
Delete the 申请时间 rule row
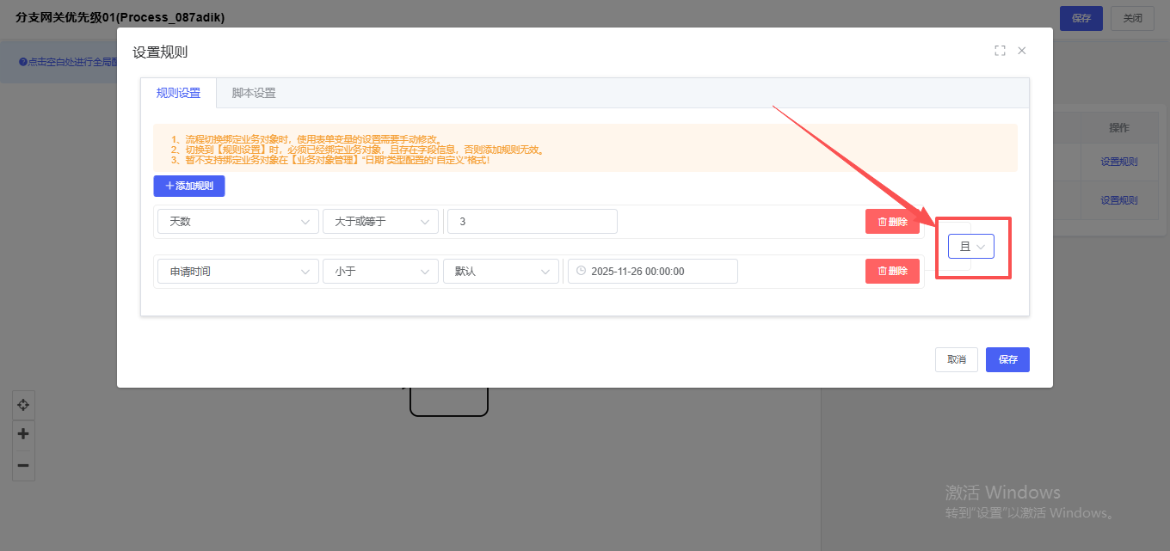click(892, 271)
